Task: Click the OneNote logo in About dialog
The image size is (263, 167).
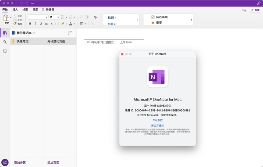Action: [157, 77]
